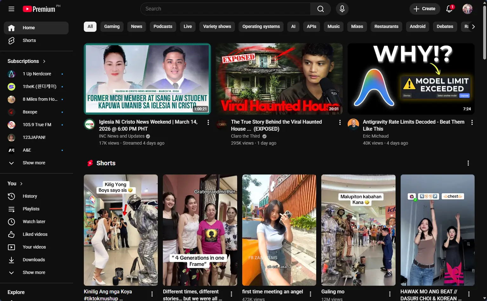The height and width of the screenshot is (301, 487).
Task: Open 1 Up Nerdcore channel subscription
Action: [36, 74]
